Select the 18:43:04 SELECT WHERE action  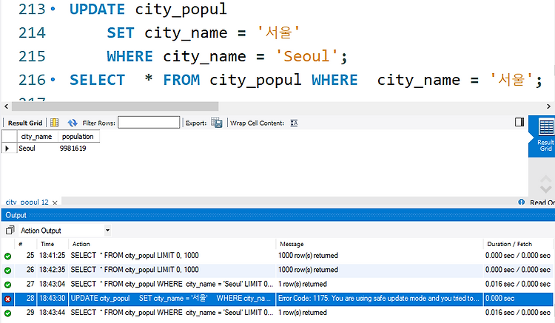[172, 284]
